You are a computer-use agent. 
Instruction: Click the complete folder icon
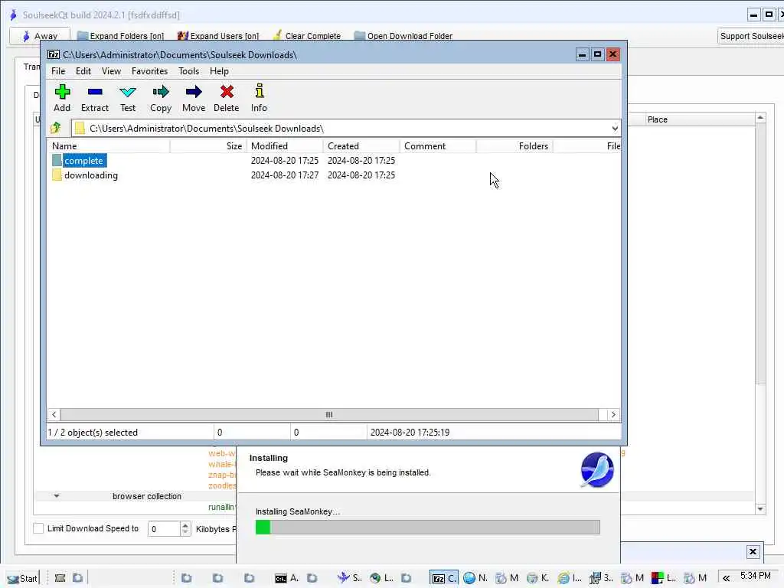[x=57, y=161]
